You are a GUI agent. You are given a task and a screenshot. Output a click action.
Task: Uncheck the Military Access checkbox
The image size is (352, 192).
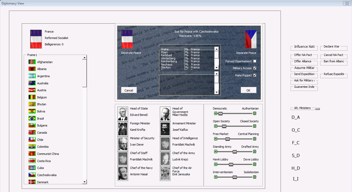coord(255,68)
